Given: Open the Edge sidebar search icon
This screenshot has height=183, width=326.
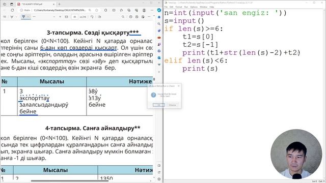Looking at the screenshot, I should click(x=159, y=24).
